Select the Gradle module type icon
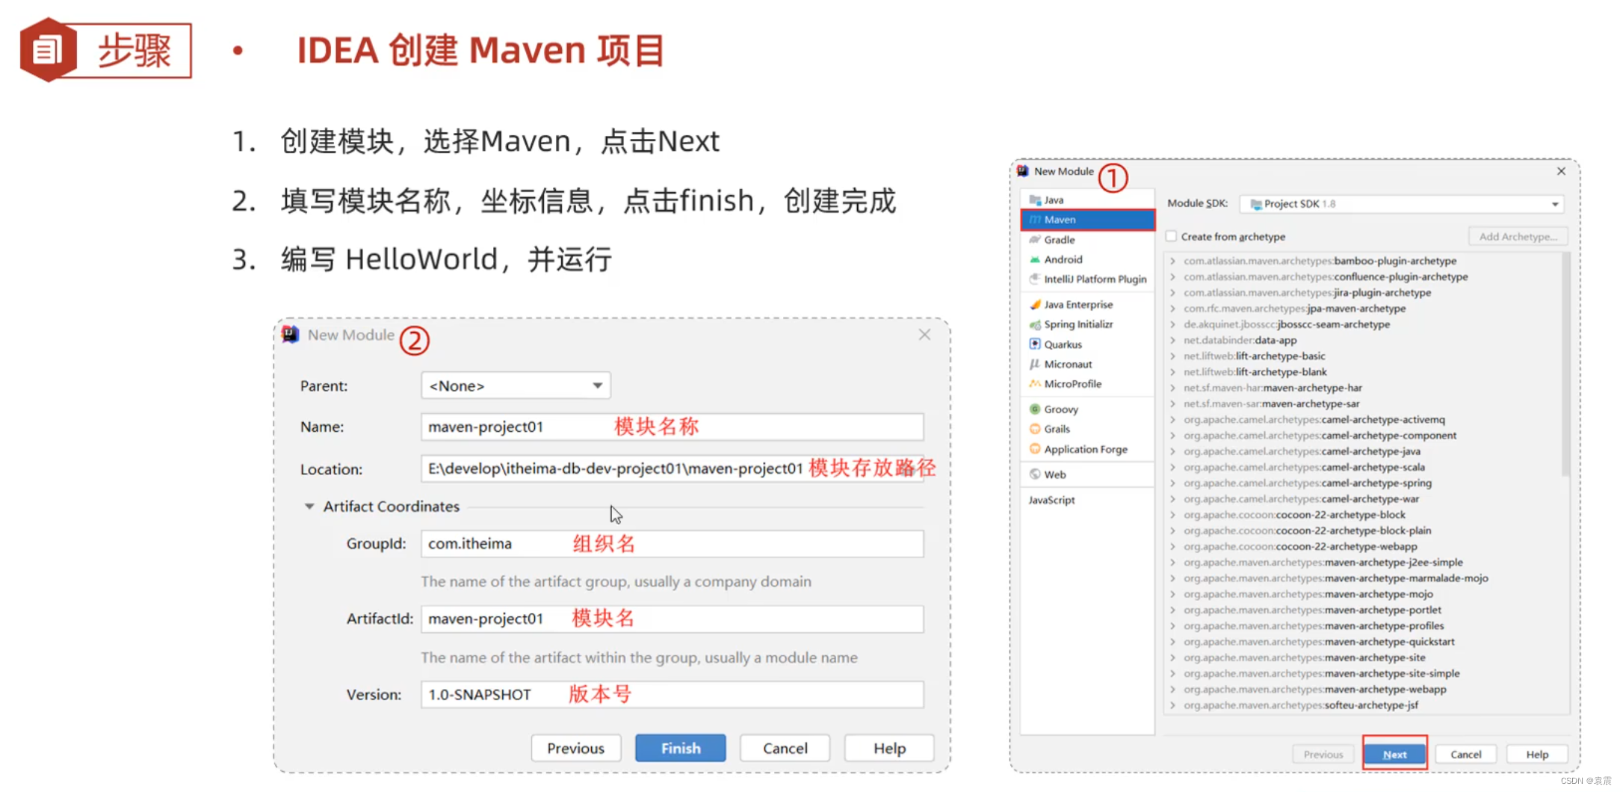The height and width of the screenshot is (792, 1623). coord(1035,239)
